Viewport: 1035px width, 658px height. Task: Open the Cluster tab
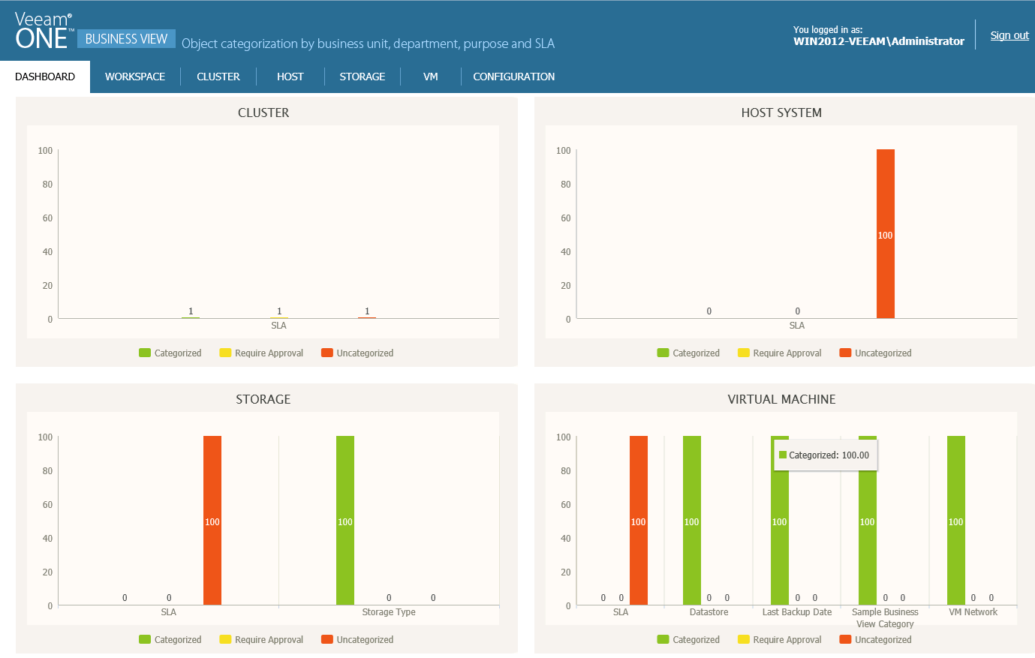[x=218, y=77]
